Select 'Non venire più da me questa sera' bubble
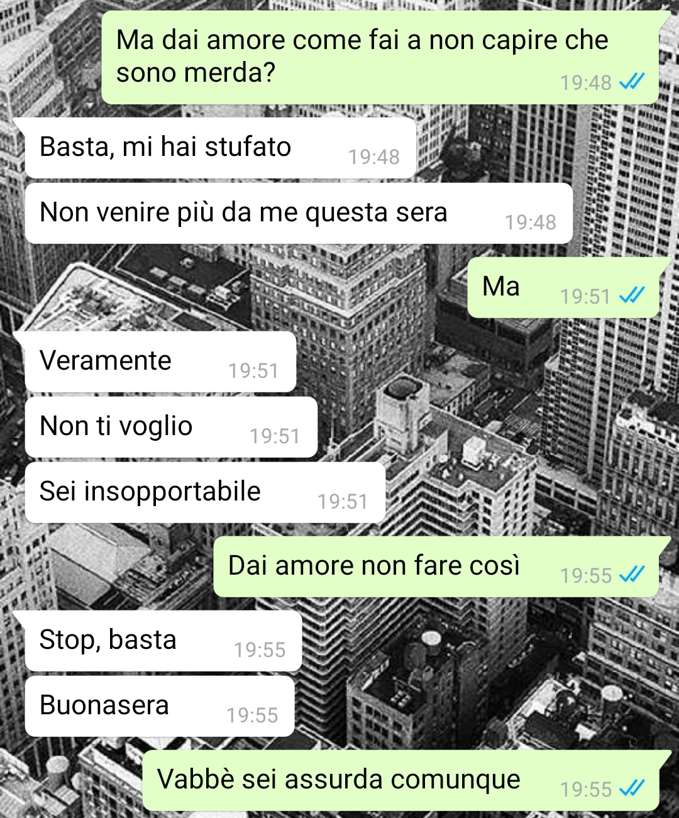Viewport: 679px width, 818px height. pos(299,213)
